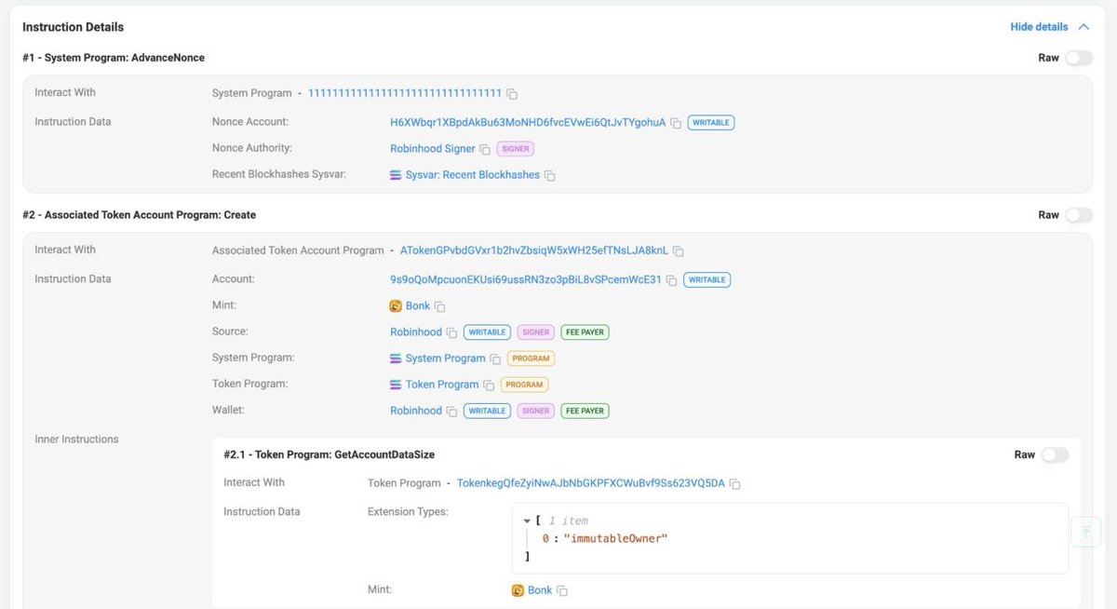Open the Bonk mint link in instruction #2

point(418,305)
